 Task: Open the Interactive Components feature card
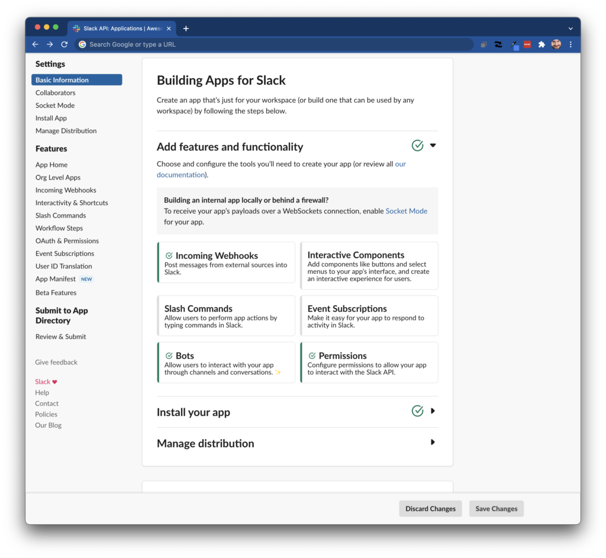(369, 266)
